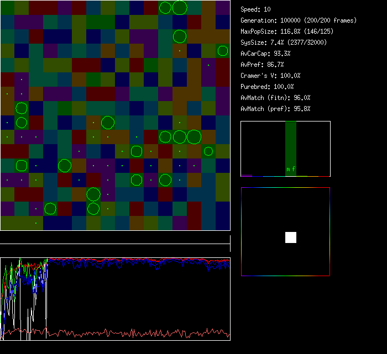Select the green circle at the grid's far right edge

pyautogui.click(x=222, y=51)
